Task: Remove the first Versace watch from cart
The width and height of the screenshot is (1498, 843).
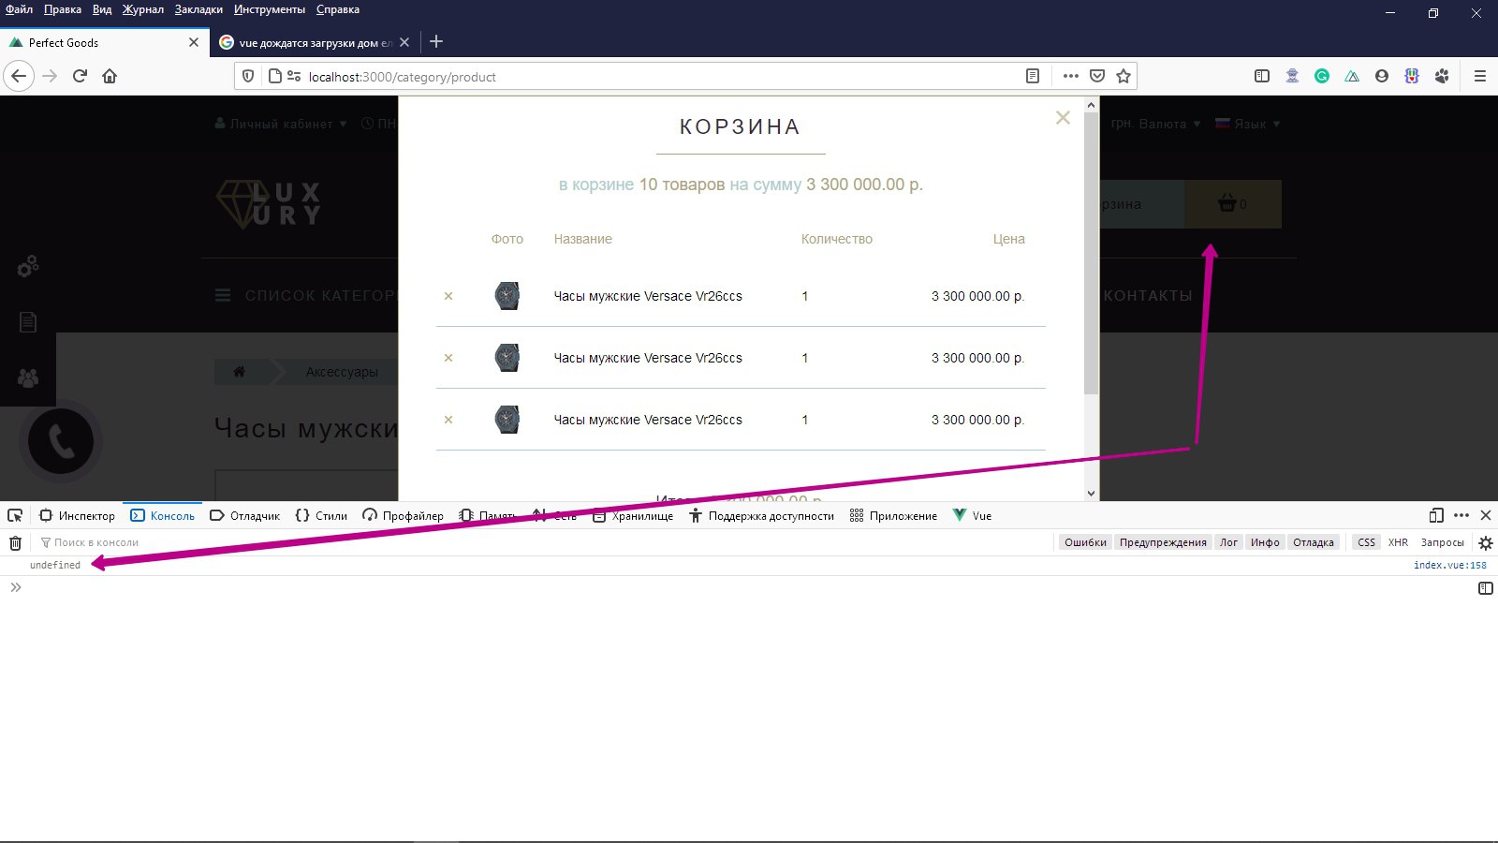Action: 448,296
